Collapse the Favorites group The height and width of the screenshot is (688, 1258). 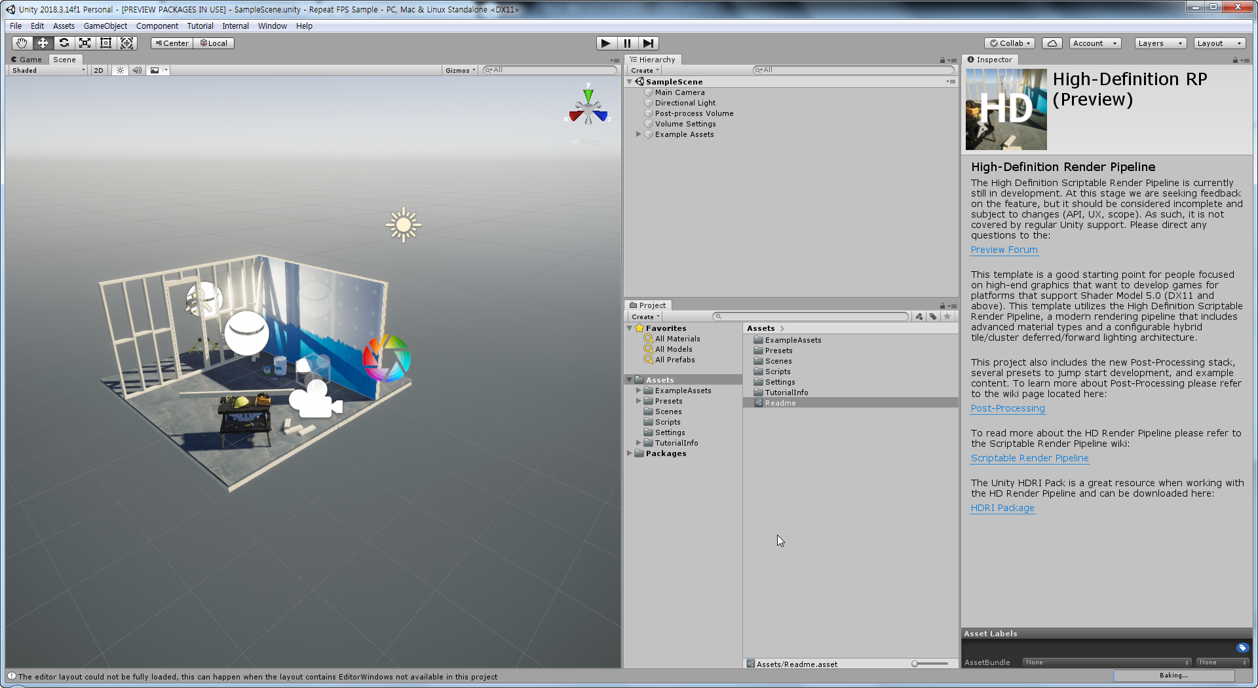(x=630, y=328)
